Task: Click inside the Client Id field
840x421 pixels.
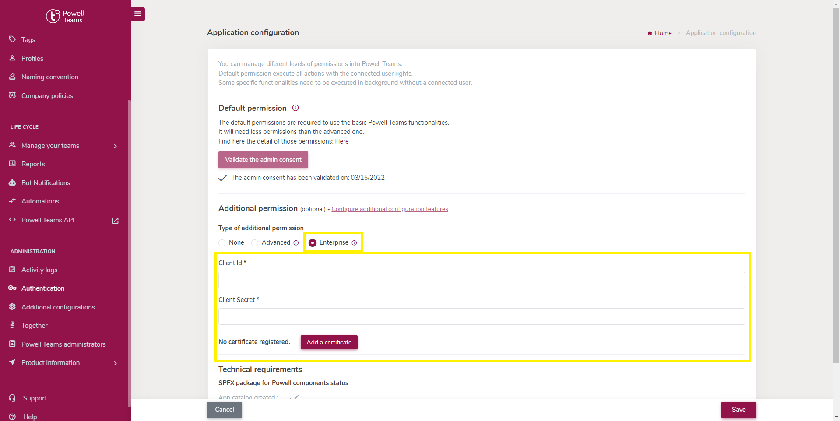Action: click(x=481, y=280)
